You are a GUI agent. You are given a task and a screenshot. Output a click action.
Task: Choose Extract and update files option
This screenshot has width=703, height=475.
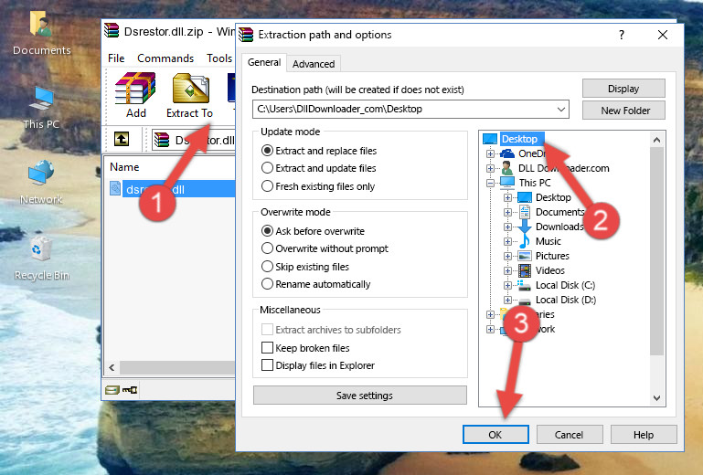click(267, 168)
